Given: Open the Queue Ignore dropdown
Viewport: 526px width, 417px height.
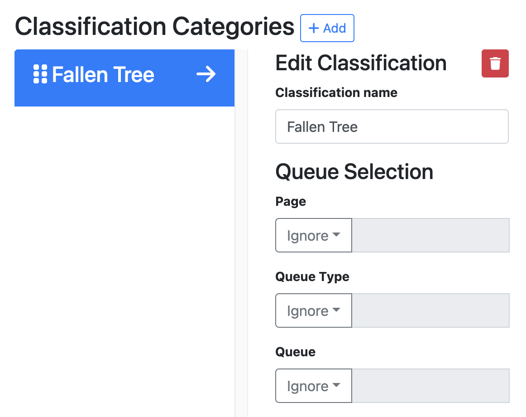Looking at the screenshot, I should (313, 386).
